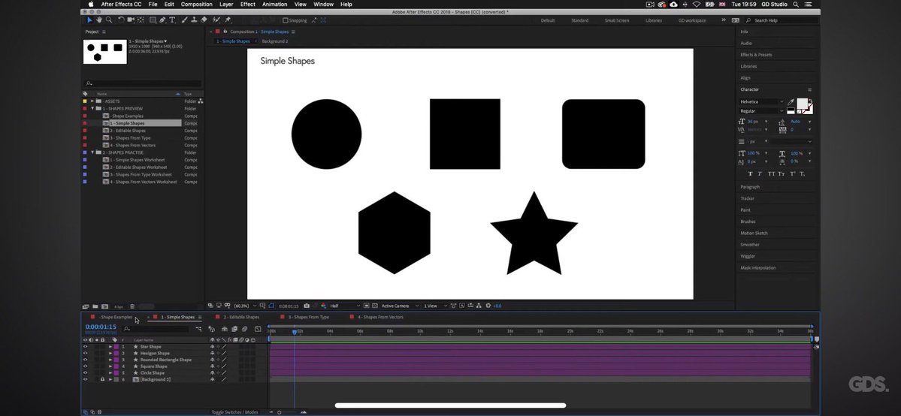Select the Hand tool
Image resolution: width=901 pixels, height=416 pixels.
(x=99, y=20)
